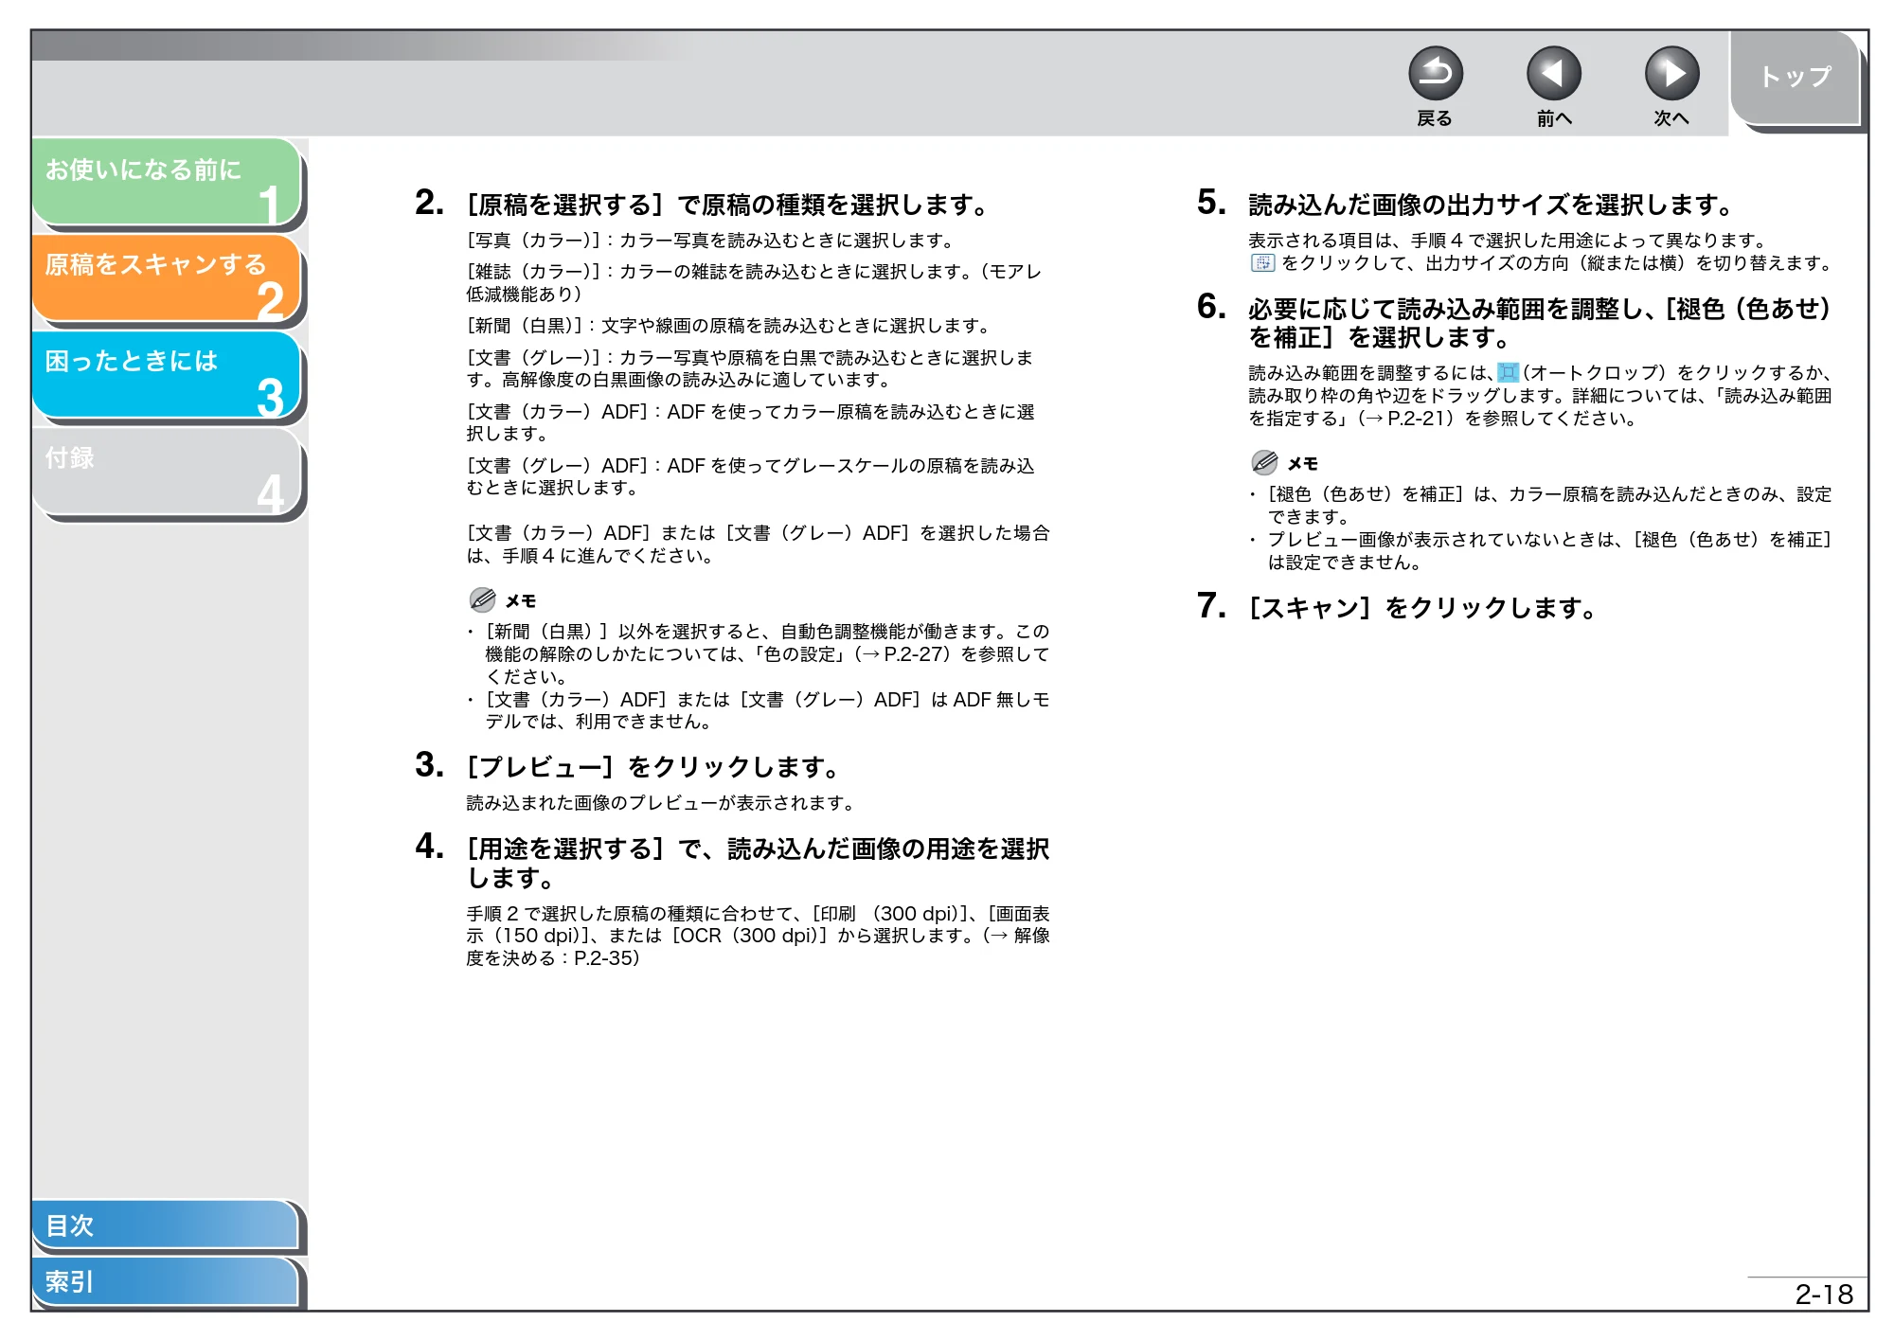Open the 目次 contents button
Viewport: 1894px width, 1340px height.
(x=166, y=1224)
